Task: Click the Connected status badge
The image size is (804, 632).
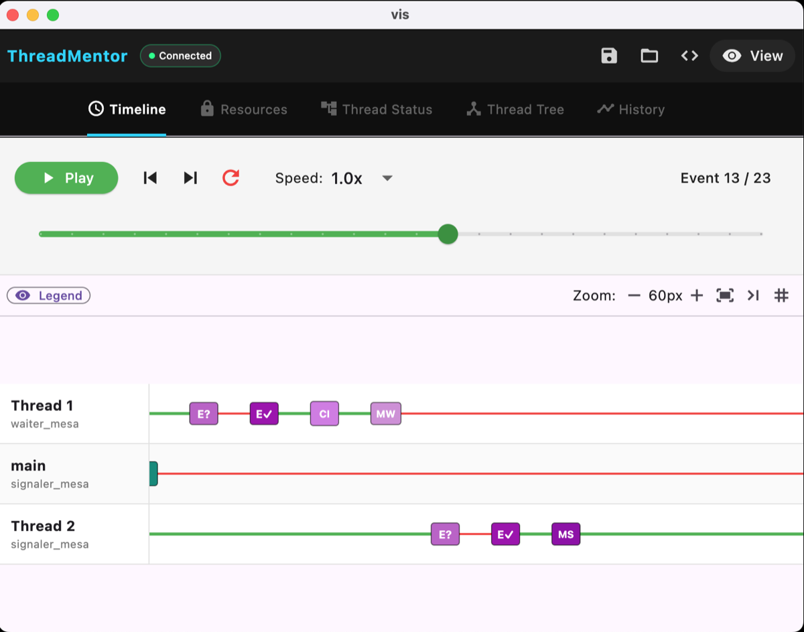Action: 180,56
